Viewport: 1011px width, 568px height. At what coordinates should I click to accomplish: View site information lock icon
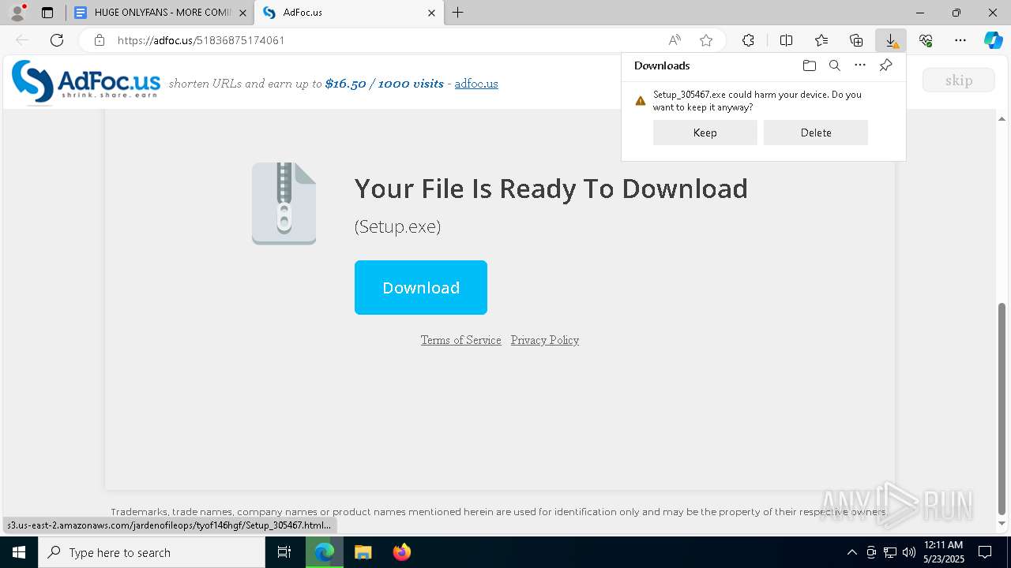[100, 40]
